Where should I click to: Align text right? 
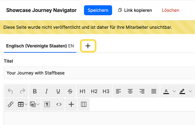pos(142,91)
